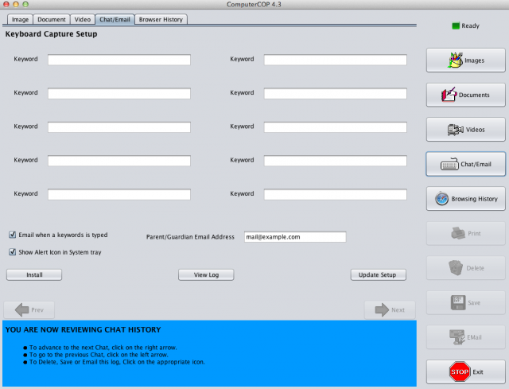Focus second Keyword field in left column
This screenshot has width=509, height=389.
click(x=119, y=94)
